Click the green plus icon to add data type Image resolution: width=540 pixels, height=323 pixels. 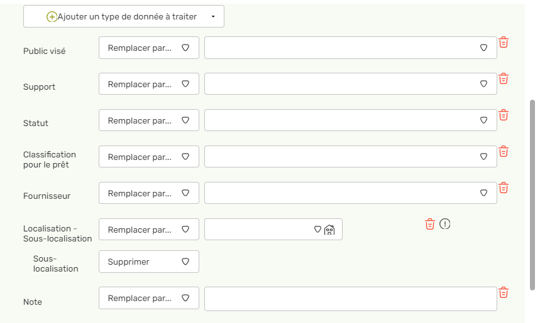[52, 16]
